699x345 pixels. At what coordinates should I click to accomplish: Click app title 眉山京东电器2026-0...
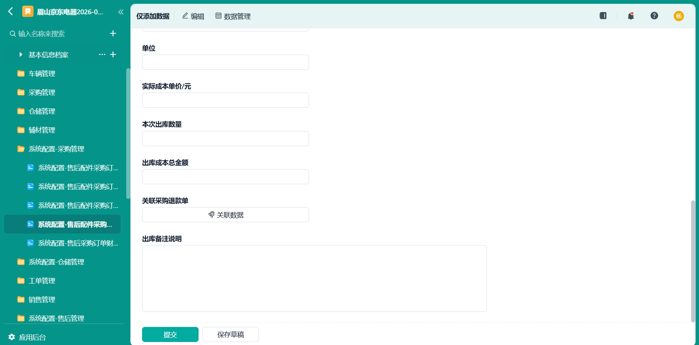70,12
